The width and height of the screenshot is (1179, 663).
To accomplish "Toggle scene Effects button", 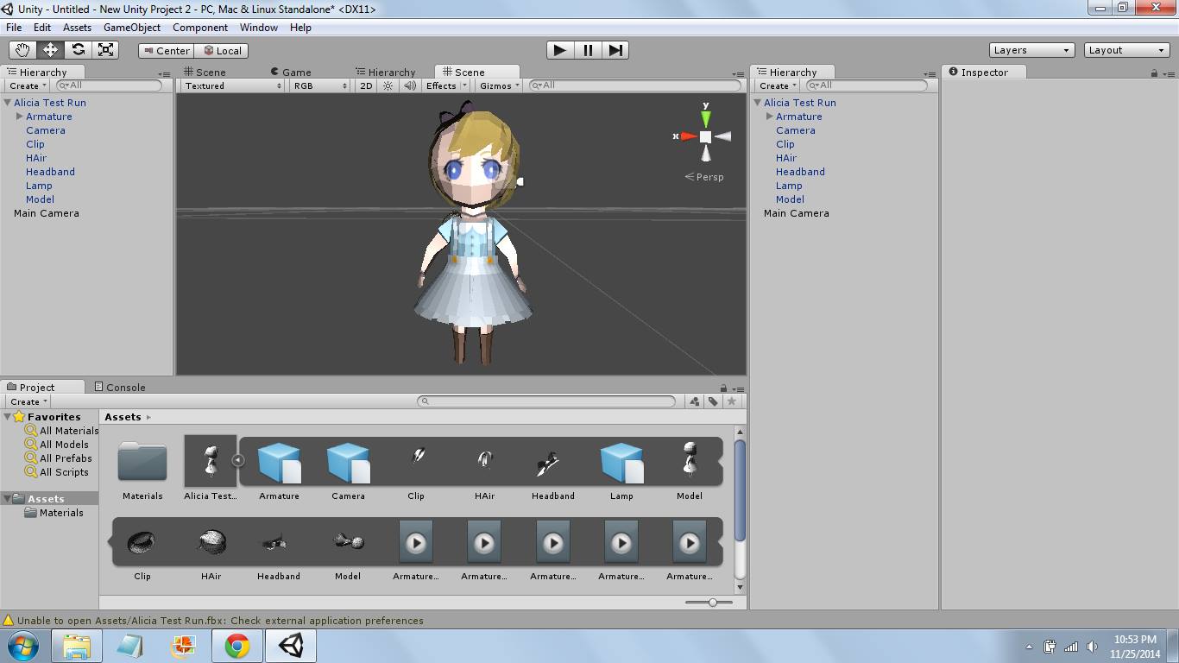I will tap(441, 85).
